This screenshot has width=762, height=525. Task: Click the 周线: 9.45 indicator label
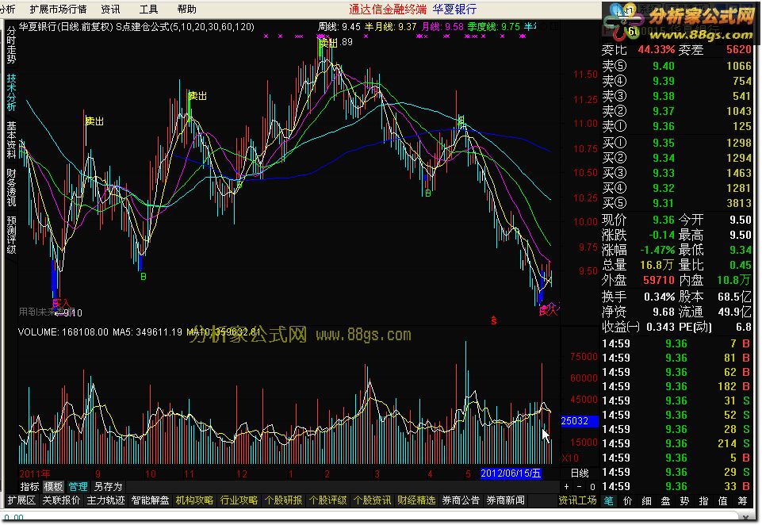339,27
